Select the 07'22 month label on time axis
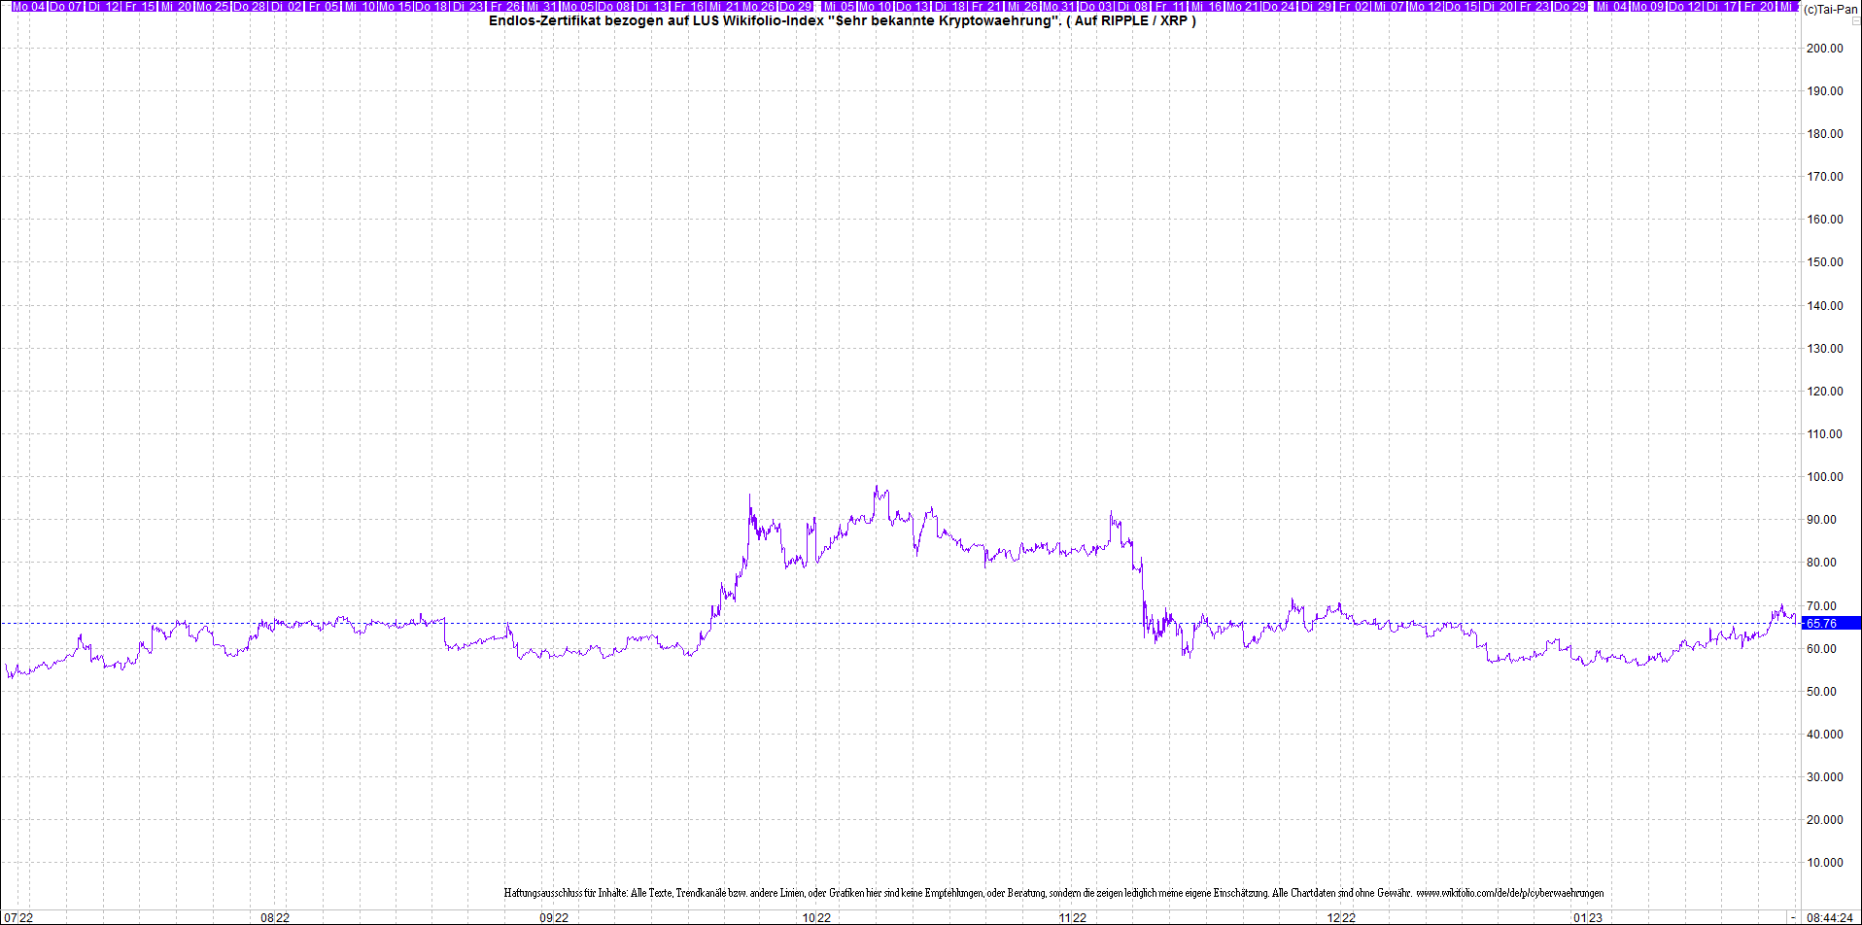Viewport: 1862px width, 925px height. 18,917
